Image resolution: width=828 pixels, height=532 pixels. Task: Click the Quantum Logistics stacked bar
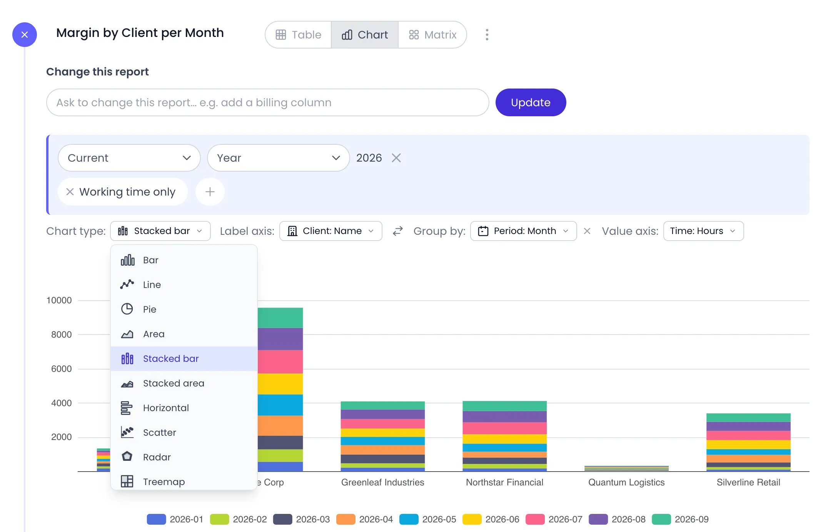pos(626,468)
